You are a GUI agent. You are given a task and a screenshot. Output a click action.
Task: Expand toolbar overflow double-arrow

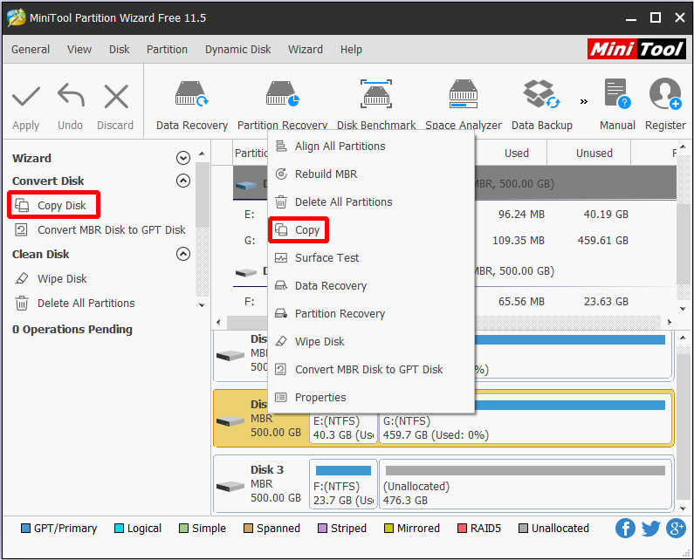pos(584,102)
